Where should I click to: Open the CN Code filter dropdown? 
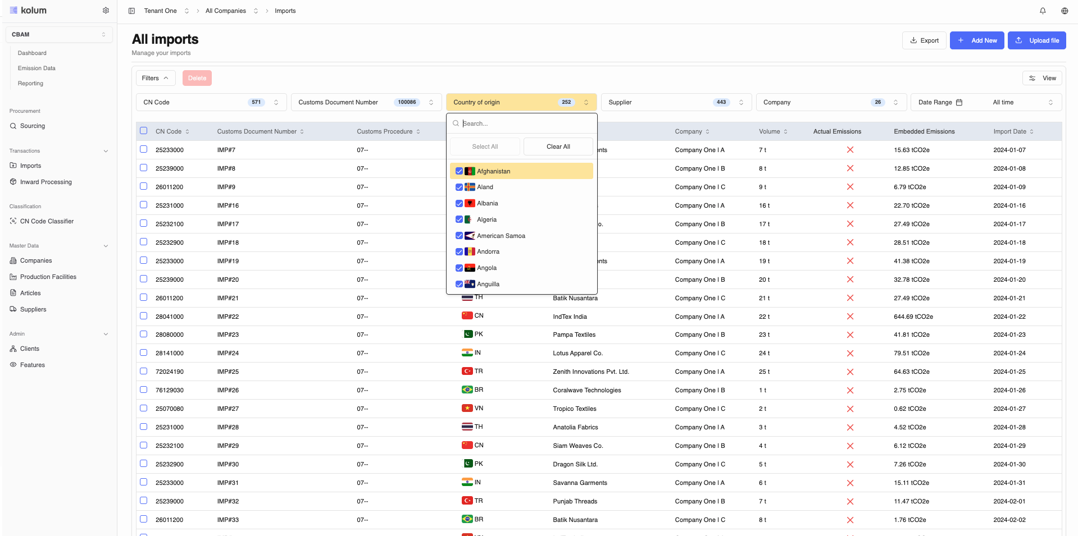tap(211, 102)
